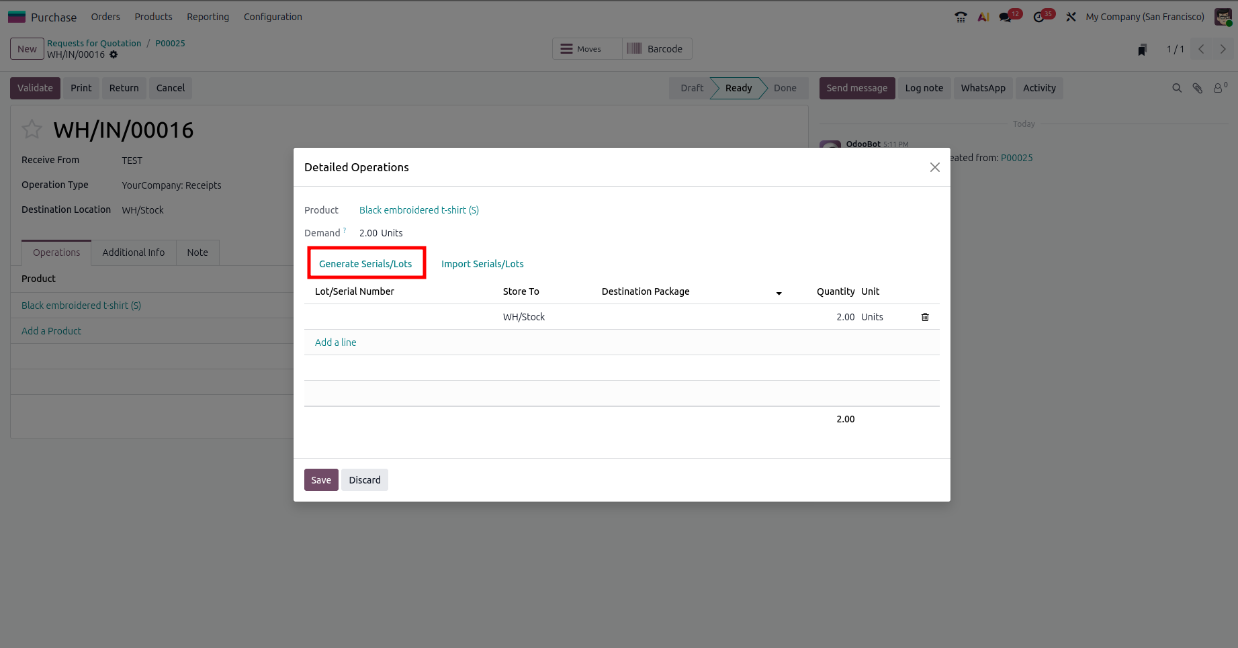Open activities clock icon with 35 badge
Screen dimensions: 1238x648
click(1039, 17)
